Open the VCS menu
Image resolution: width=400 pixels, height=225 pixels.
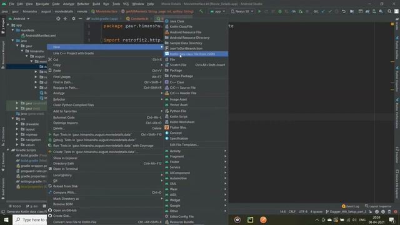(126, 4)
